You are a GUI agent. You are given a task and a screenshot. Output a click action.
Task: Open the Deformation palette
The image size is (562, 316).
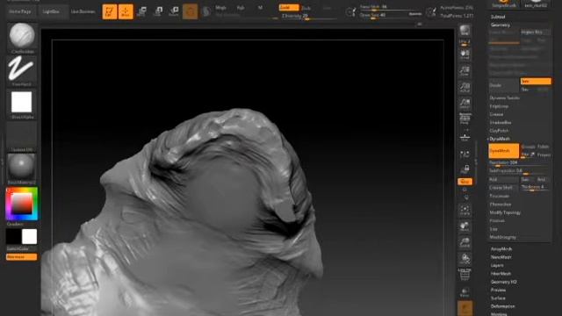503,306
